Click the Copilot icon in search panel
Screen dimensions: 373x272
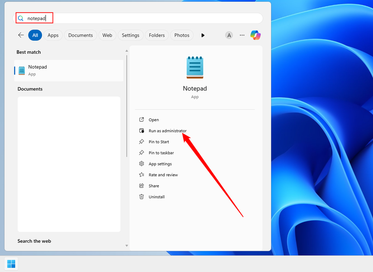tap(255, 35)
